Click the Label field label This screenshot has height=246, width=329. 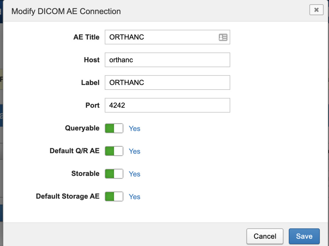click(x=90, y=82)
